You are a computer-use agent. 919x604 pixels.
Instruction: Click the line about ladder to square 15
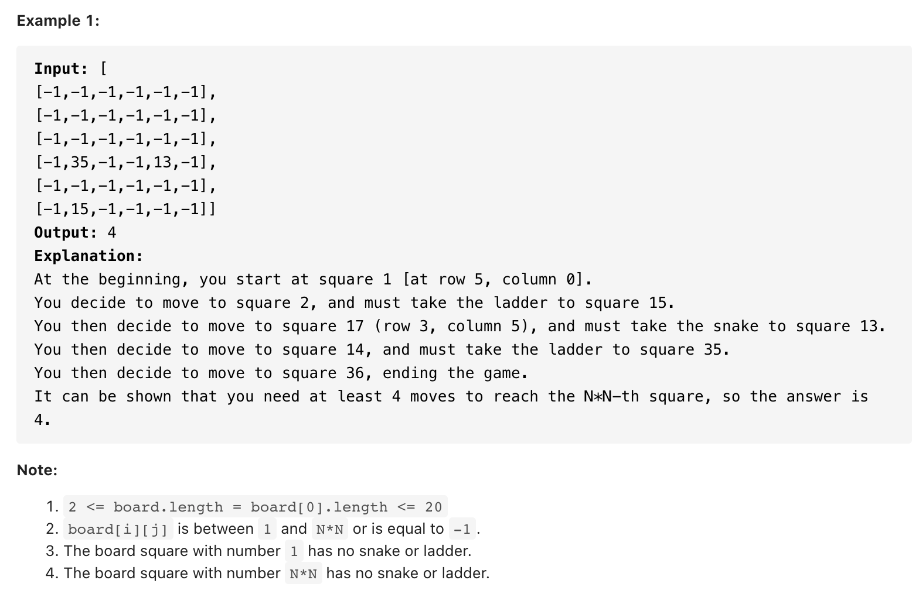(x=355, y=303)
